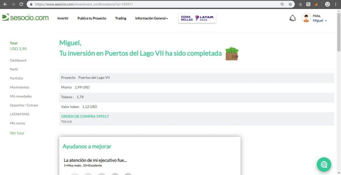Screen dimensions: 341x175
Task: Reload the page with refresh icon
Action: click(21, 4)
